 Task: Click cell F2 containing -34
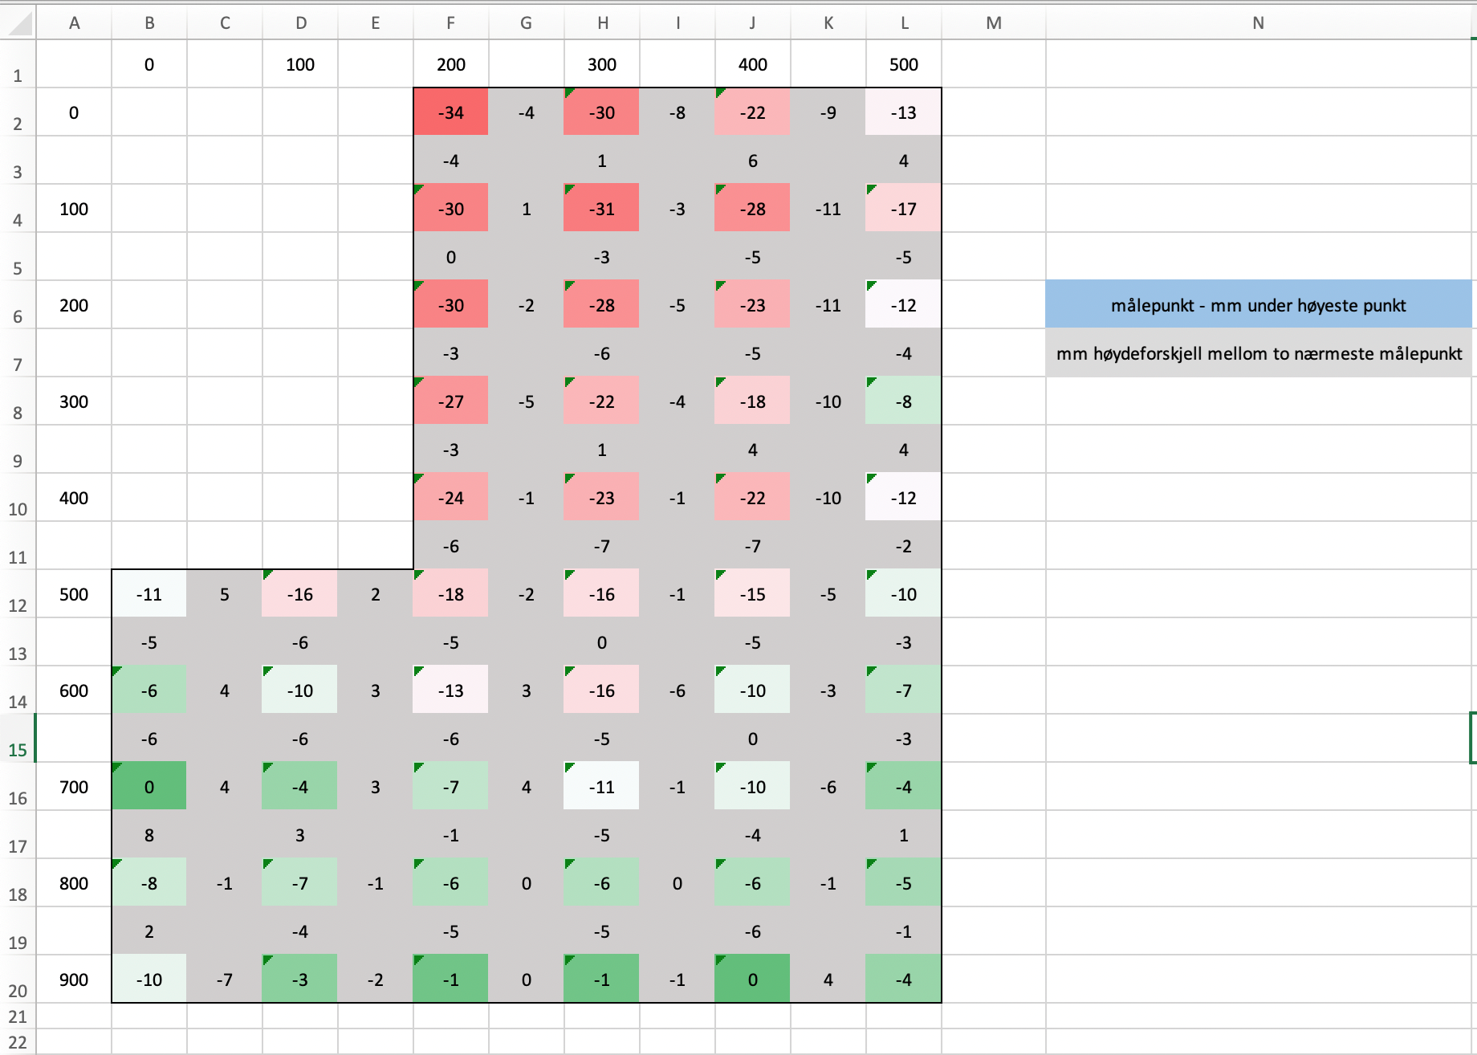click(450, 112)
